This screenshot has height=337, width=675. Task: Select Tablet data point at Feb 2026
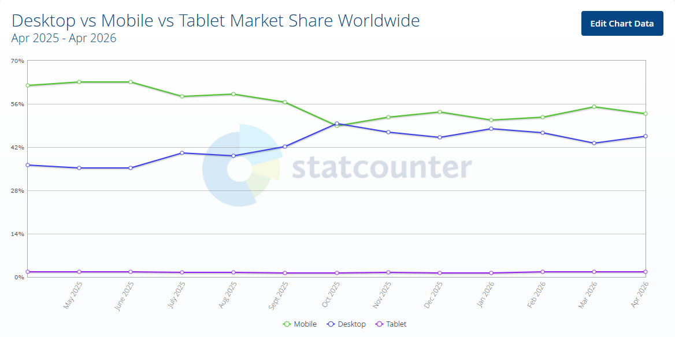[x=543, y=272]
